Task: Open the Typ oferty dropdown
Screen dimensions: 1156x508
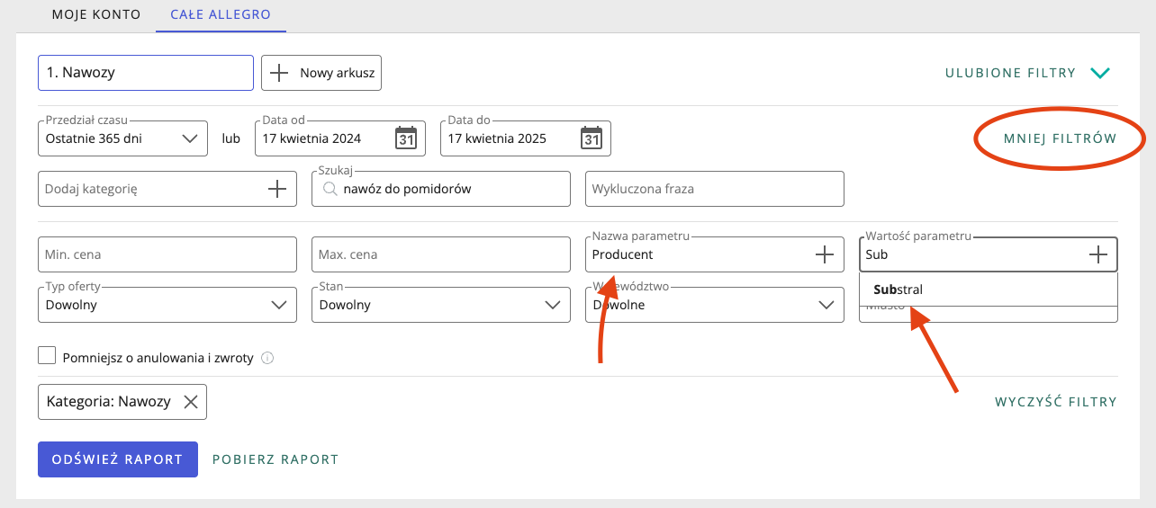Action: pyautogui.click(x=278, y=305)
